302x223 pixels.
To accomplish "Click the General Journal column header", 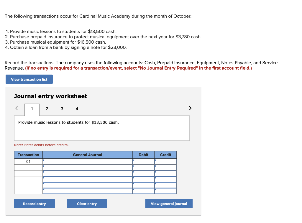I will [x=87, y=155].
